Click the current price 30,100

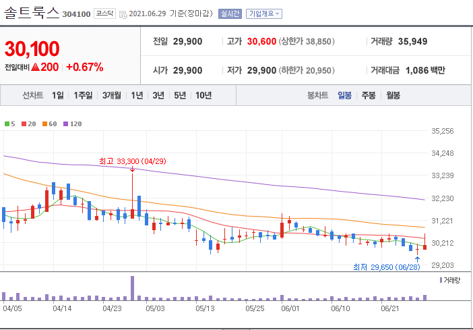point(32,49)
